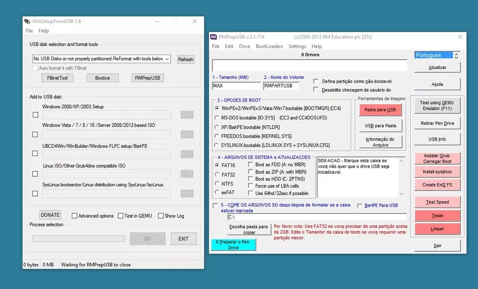
Task: Check Defina partição como não-bootavel
Action: point(316,81)
